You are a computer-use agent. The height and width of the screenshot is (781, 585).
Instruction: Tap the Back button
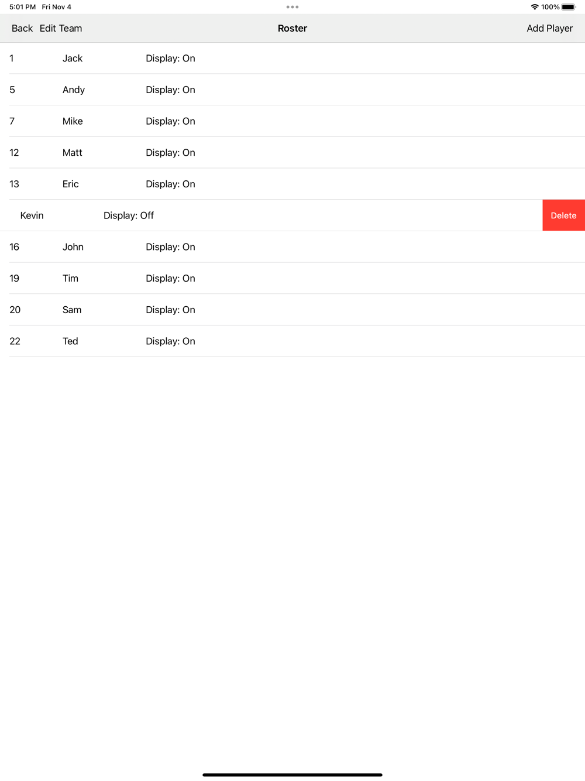tap(22, 28)
